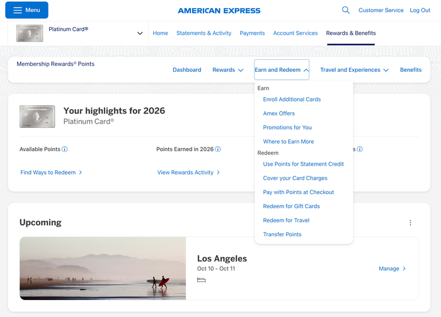Click the small Platinum Card thumbnail in the account selector
This screenshot has height=317, width=441.
tap(30, 33)
